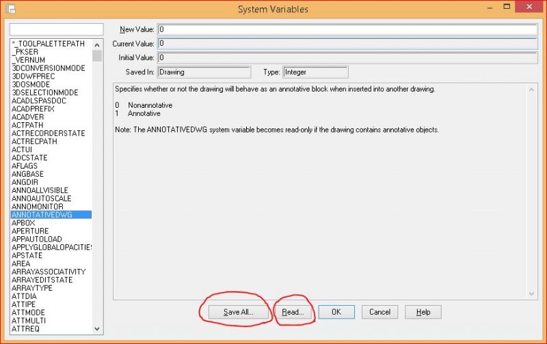The image size is (547, 344).
Task: Click the Initial Value field
Action: coord(347,57)
